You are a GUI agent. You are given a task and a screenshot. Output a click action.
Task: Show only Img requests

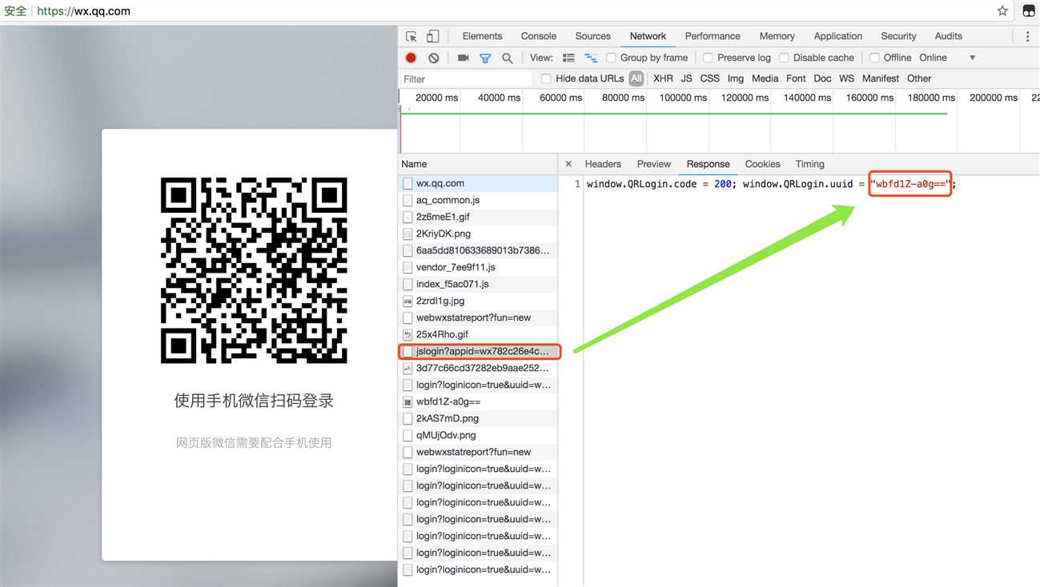pyautogui.click(x=736, y=78)
